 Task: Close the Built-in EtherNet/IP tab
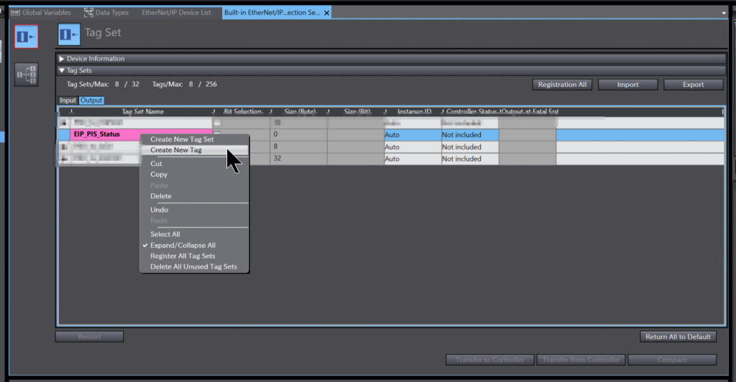(327, 13)
